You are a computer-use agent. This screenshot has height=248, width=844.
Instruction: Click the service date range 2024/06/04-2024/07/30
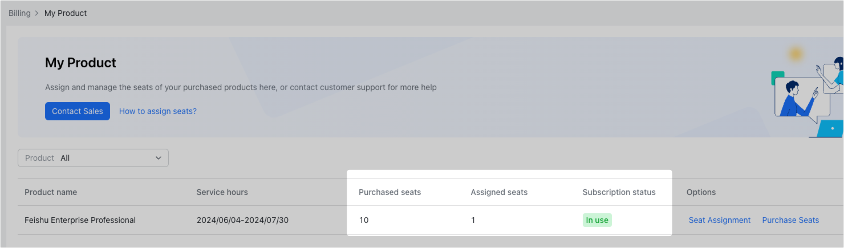click(242, 220)
